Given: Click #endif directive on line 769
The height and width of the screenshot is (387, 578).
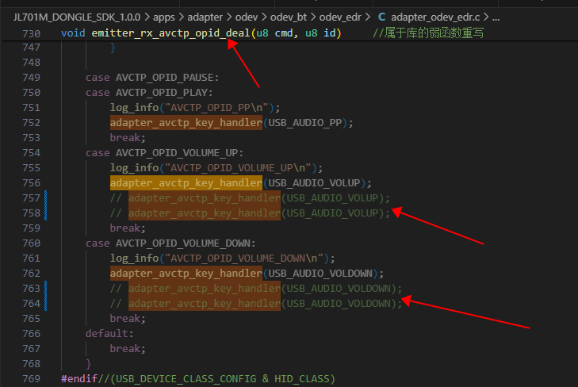Looking at the screenshot, I should pos(78,378).
